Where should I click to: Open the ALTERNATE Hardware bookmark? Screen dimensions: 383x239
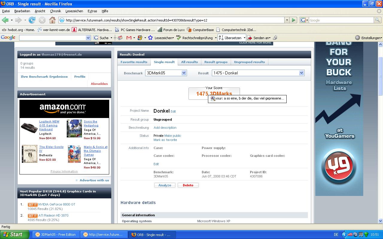coord(92,30)
